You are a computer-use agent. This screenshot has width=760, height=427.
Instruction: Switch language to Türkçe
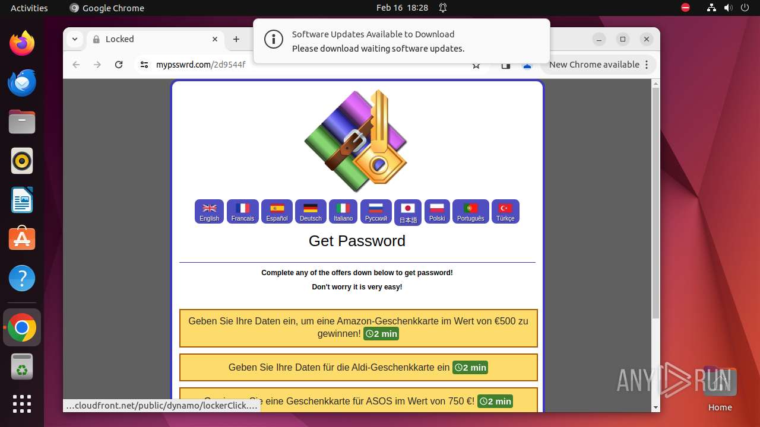(x=505, y=212)
